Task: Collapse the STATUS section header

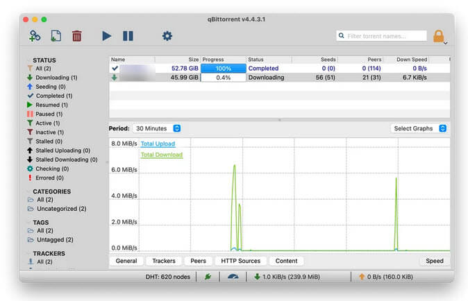Action: coord(44,60)
